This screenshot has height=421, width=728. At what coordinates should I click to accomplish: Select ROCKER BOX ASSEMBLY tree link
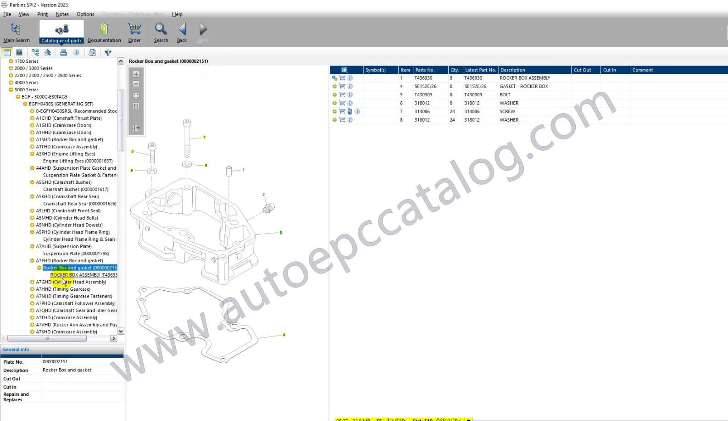[84, 275]
